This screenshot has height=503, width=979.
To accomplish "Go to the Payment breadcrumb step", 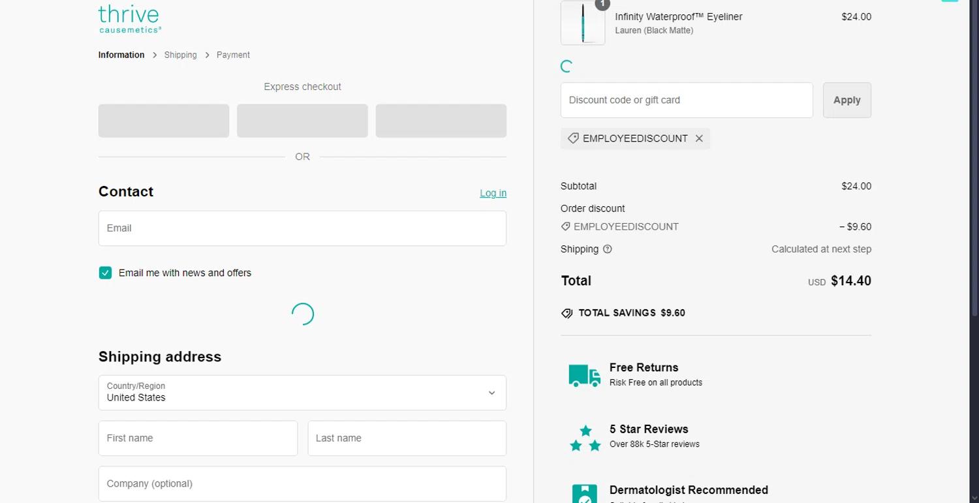I will pyautogui.click(x=233, y=55).
